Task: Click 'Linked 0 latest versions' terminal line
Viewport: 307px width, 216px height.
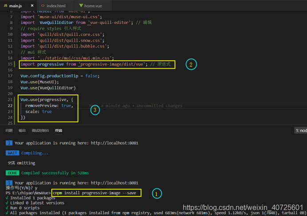Action: point(35,203)
